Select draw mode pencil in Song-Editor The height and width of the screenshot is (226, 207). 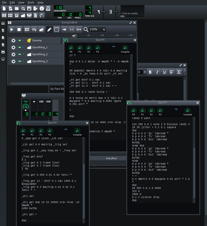click(x=49, y=29)
